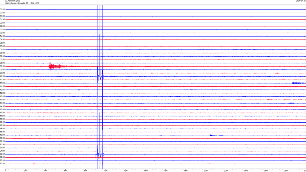Select the '14m' minute axis label

click(146, 171)
